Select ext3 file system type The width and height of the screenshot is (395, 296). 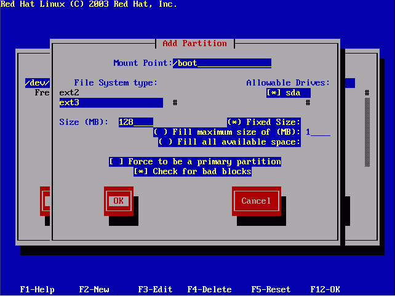111,103
